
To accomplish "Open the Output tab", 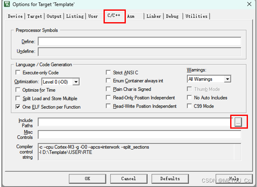I will click(x=54, y=16).
